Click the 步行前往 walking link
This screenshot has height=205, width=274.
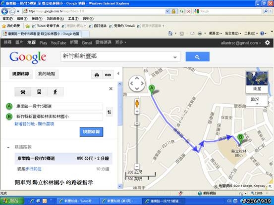pyautogui.click(x=33, y=169)
